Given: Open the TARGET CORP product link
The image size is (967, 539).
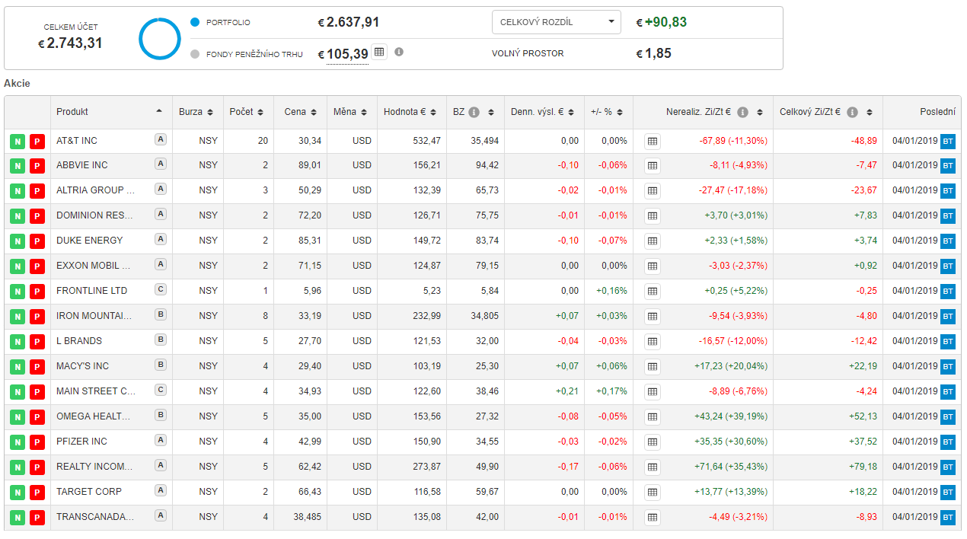Looking at the screenshot, I should pos(89,492).
